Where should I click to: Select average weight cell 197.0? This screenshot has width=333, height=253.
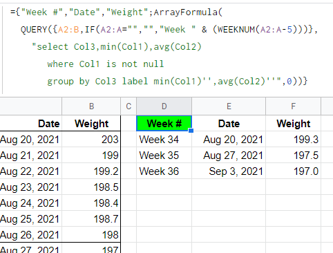pyautogui.click(x=293, y=171)
